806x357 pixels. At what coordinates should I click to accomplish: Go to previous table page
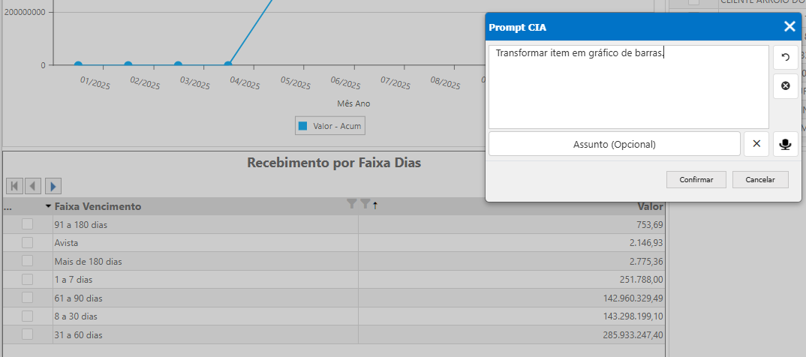34,185
